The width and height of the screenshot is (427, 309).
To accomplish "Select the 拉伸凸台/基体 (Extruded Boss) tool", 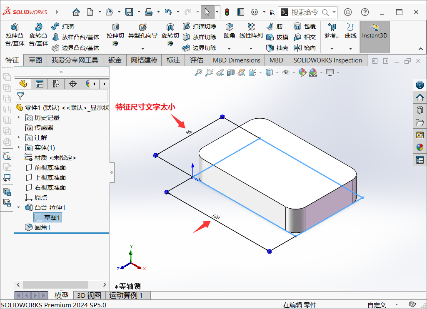I will (x=15, y=35).
